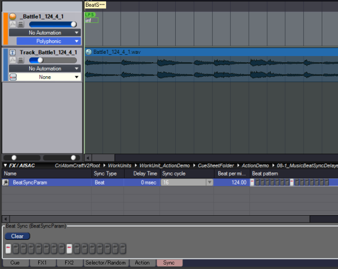Click parameter table scrollbar left arrow
The height and width of the screenshot is (269, 338).
tap(6, 219)
